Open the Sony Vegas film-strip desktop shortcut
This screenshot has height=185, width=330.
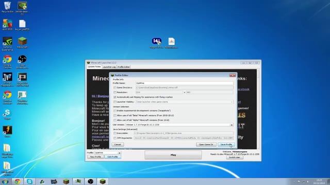click(22, 80)
